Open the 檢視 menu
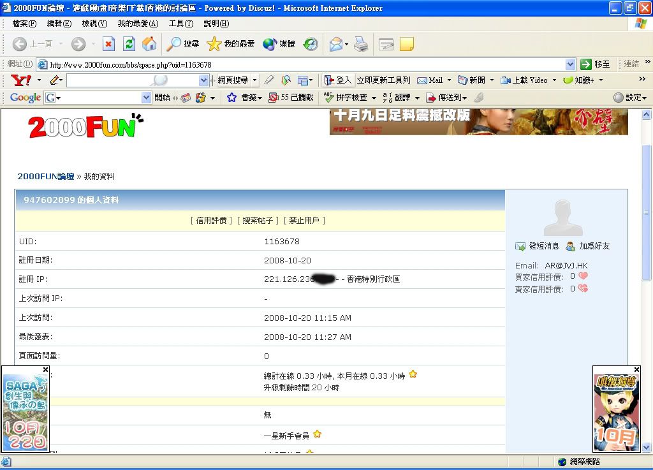Image resolution: width=653 pixels, height=470 pixels. [x=94, y=24]
